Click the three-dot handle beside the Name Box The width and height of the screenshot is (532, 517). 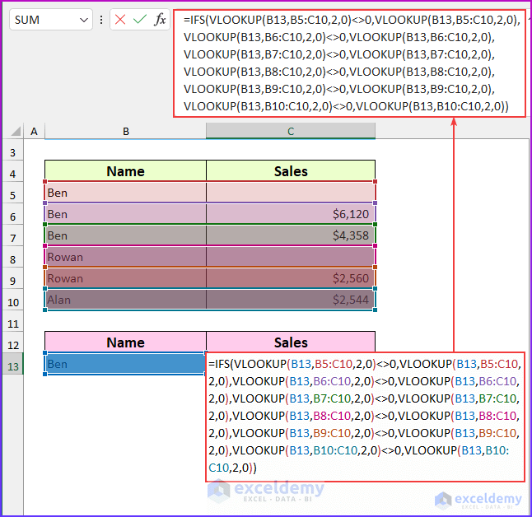click(101, 20)
